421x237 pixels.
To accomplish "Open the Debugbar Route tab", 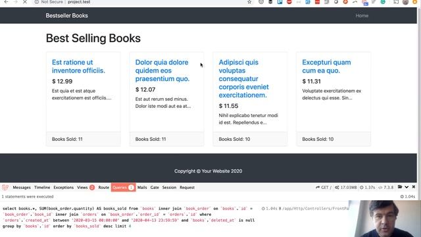I will tap(104, 187).
